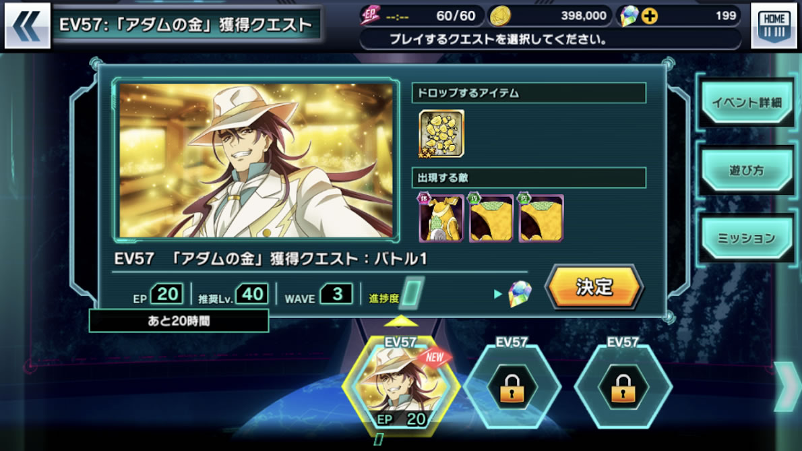Screen dimensions: 802x451
Task: Tap the character banner quest artwork
Action: [x=255, y=160]
